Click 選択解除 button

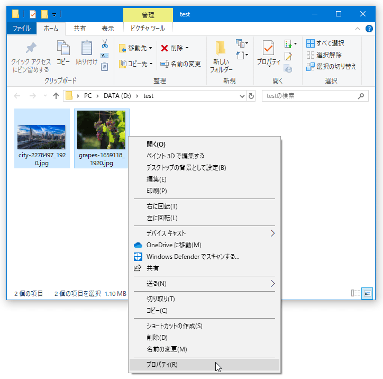pyautogui.click(x=324, y=55)
